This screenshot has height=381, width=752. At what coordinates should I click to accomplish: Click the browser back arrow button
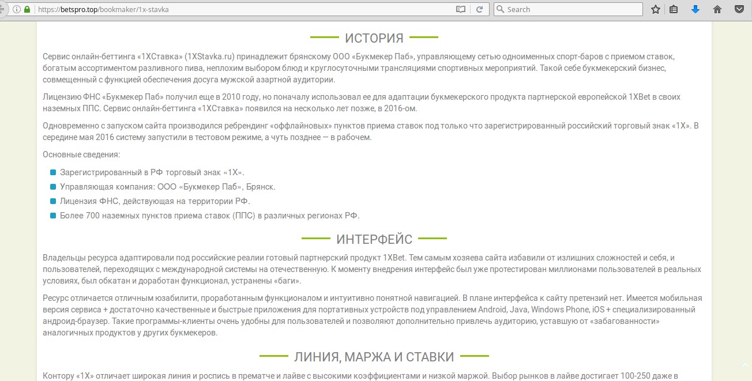[x=2, y=9]
